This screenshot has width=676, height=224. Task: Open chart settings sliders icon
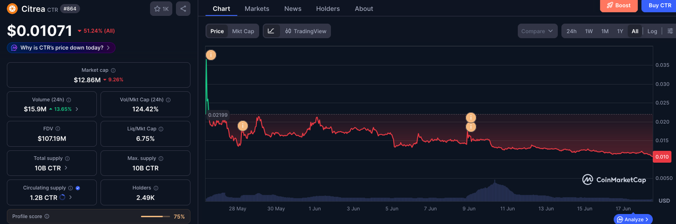[671, 31]
